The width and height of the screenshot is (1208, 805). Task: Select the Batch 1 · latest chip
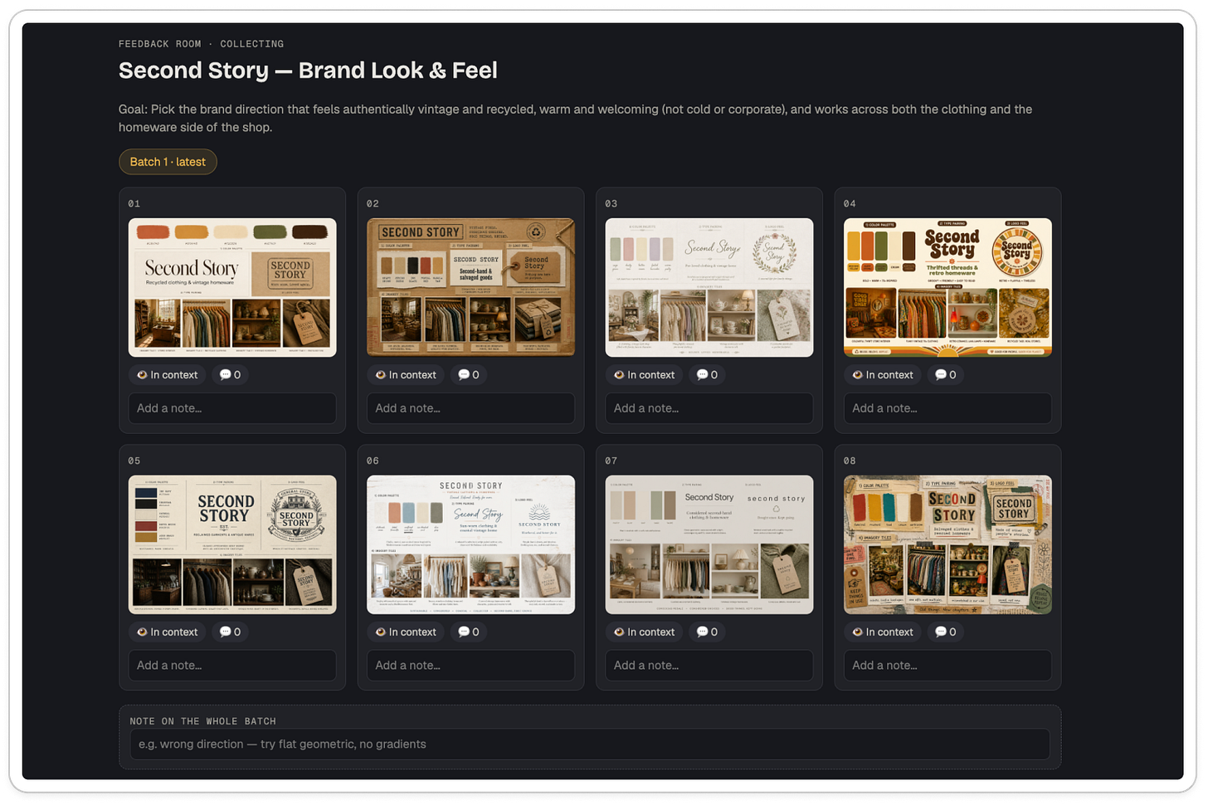[x=168, y=162]
